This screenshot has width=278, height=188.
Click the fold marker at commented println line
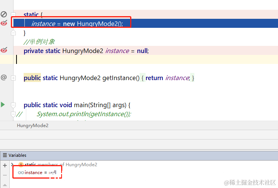coord(13,114)
